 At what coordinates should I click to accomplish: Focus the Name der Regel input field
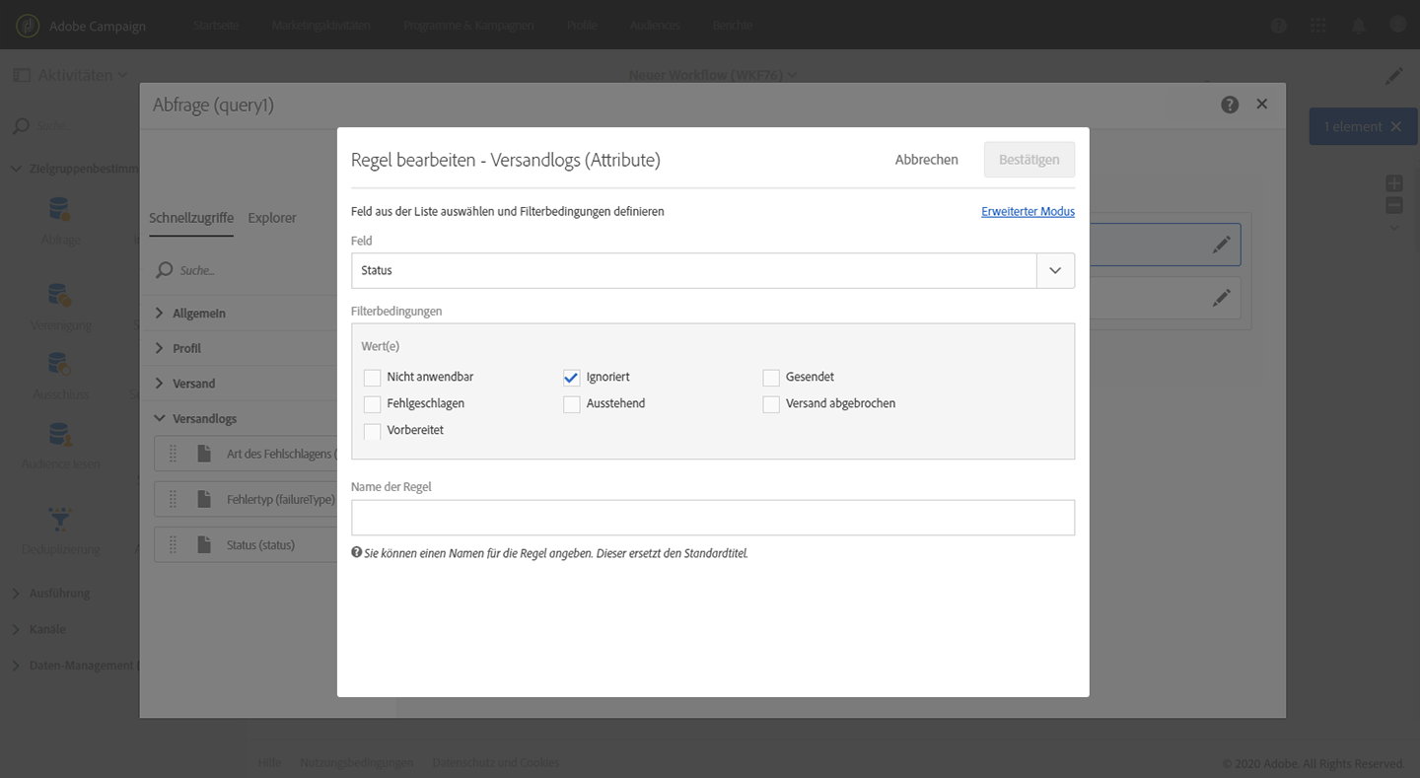(x=713, y=518)
